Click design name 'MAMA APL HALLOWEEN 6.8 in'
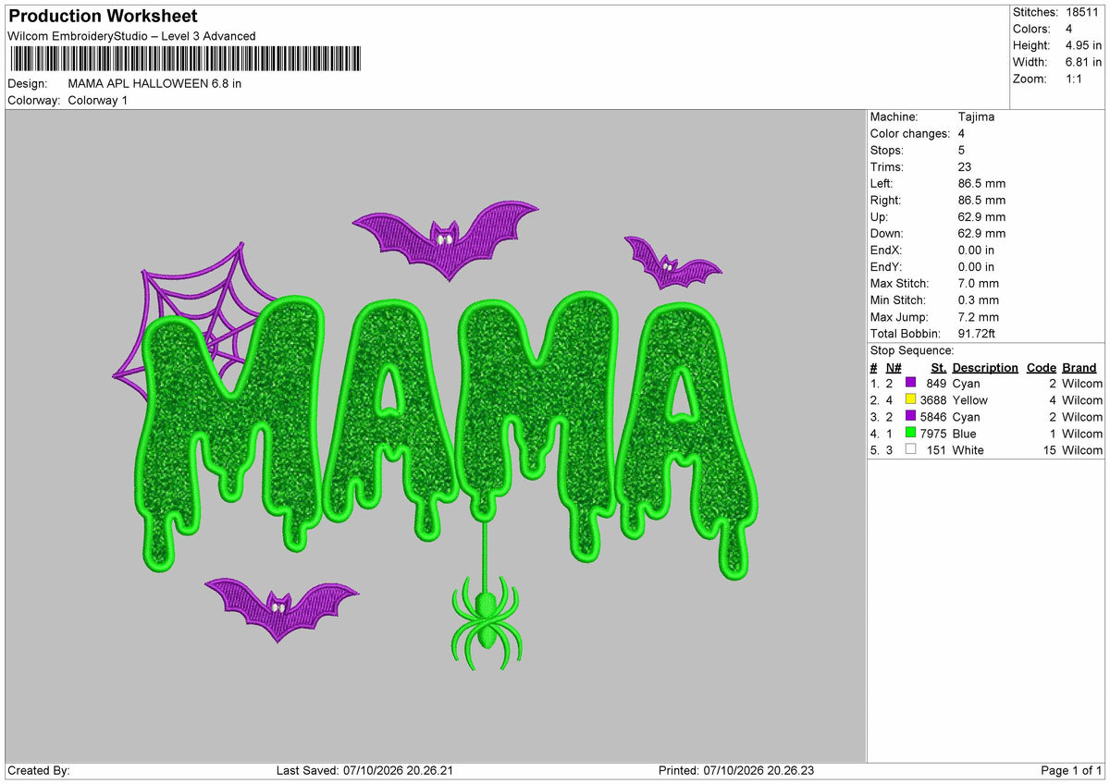The image size is (1110, 784). 154,83
